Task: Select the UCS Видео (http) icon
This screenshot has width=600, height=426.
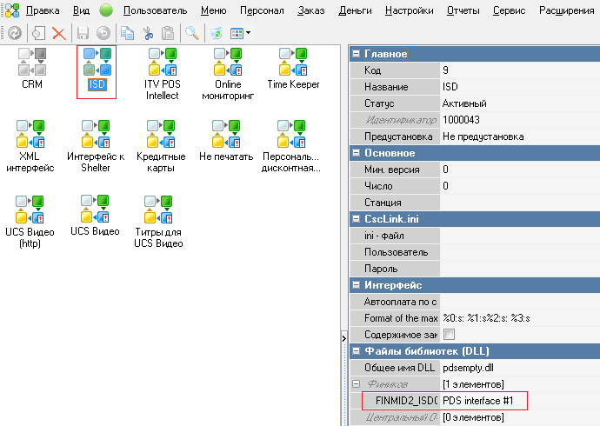Action: [29, 210]
